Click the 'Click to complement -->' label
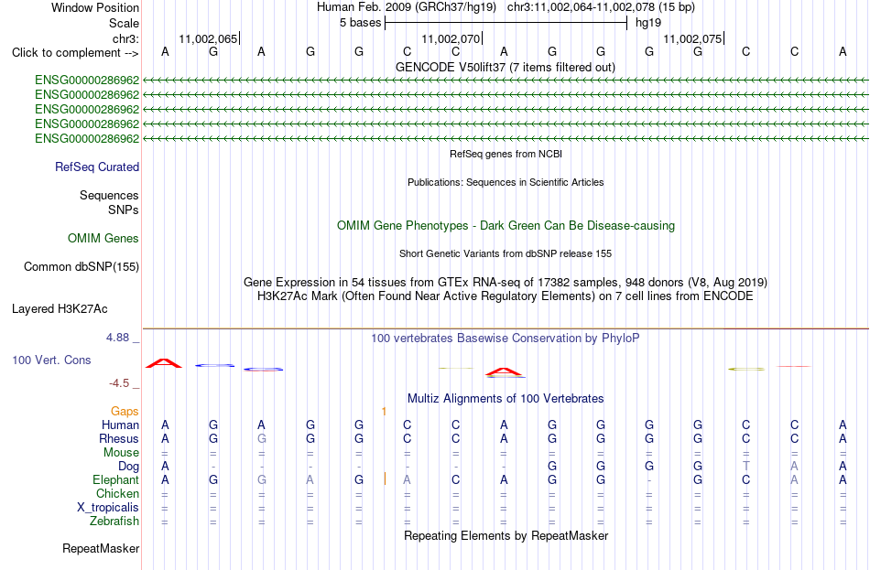The width and height of the screenshot is (870, 570). click(75, 53)
